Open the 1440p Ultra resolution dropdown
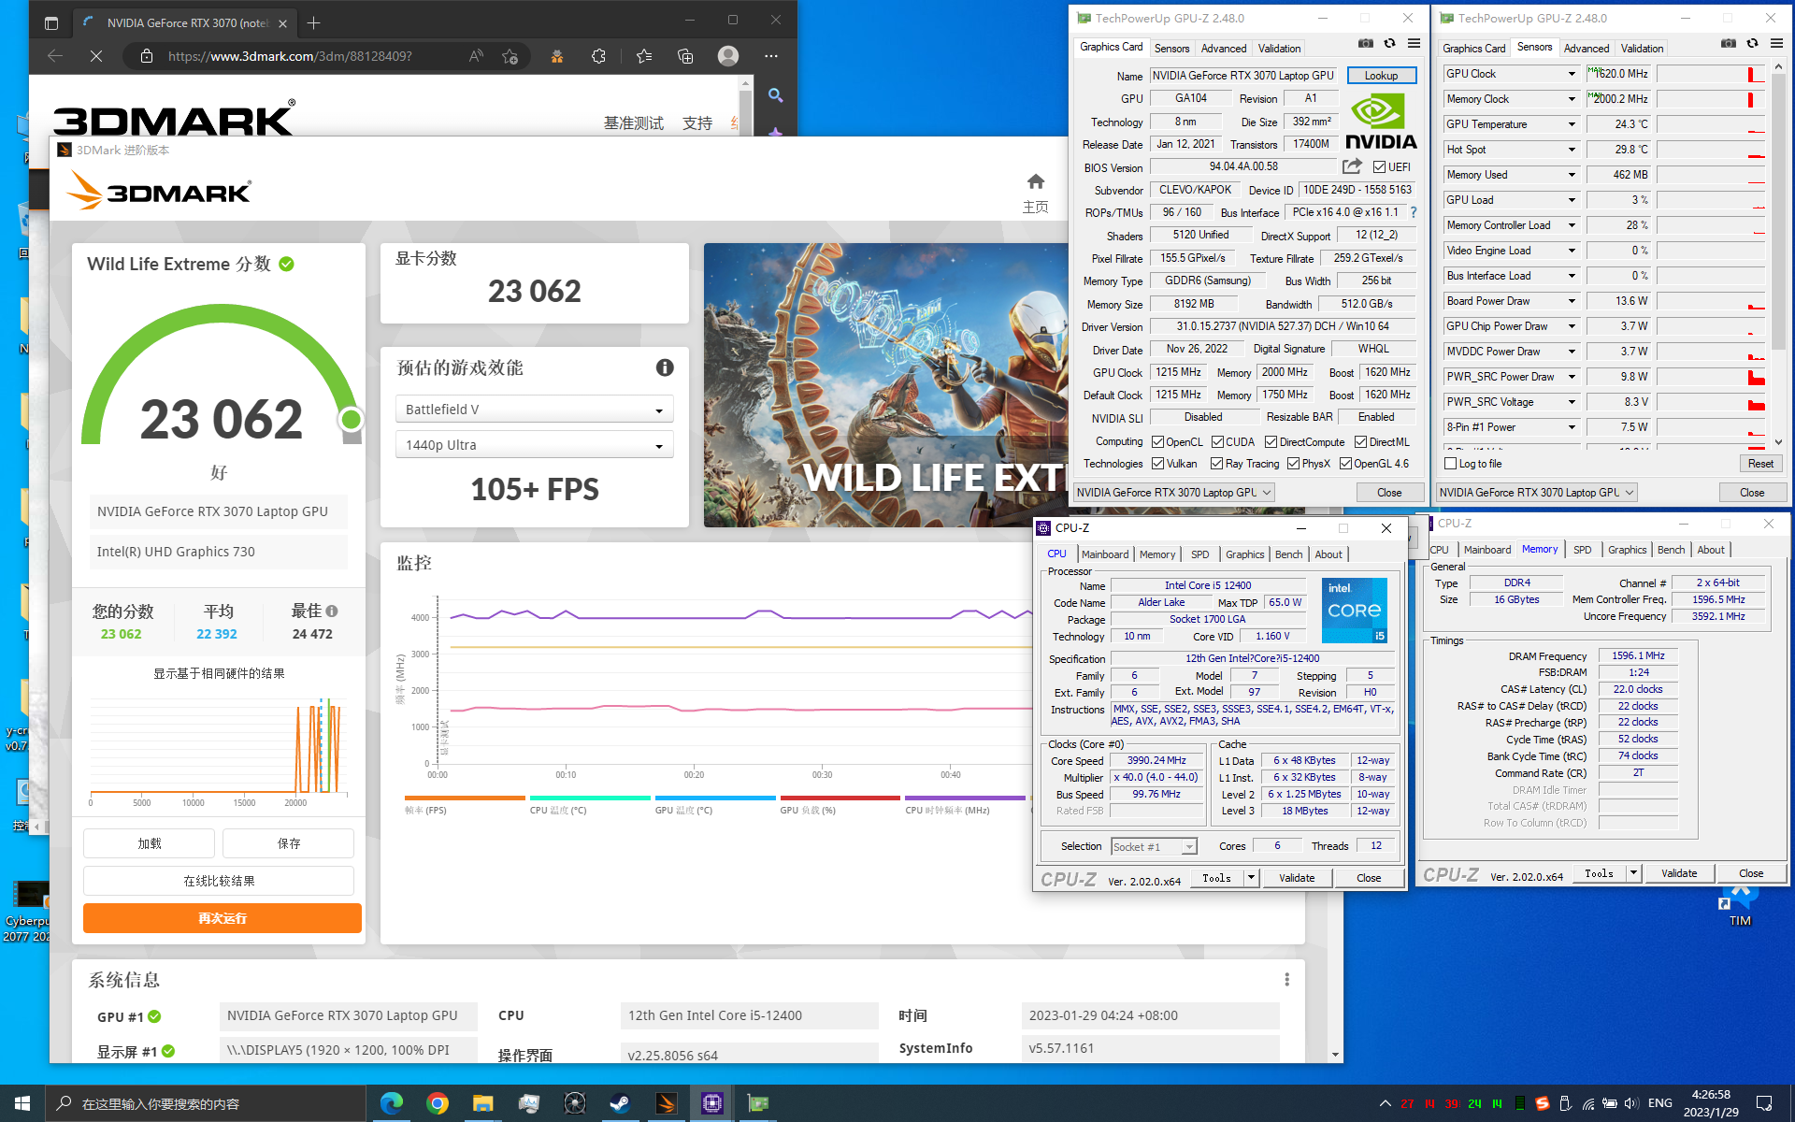The height and width of the screenshot is (1122, 1795). [534, 445]
